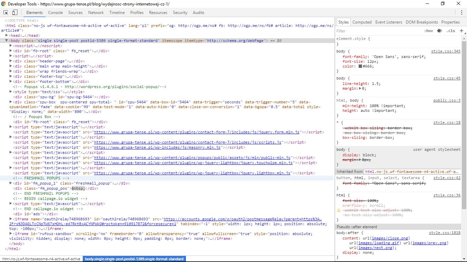Expand the style type text/css node
The image size is (467, 262).
coord(11,92)
